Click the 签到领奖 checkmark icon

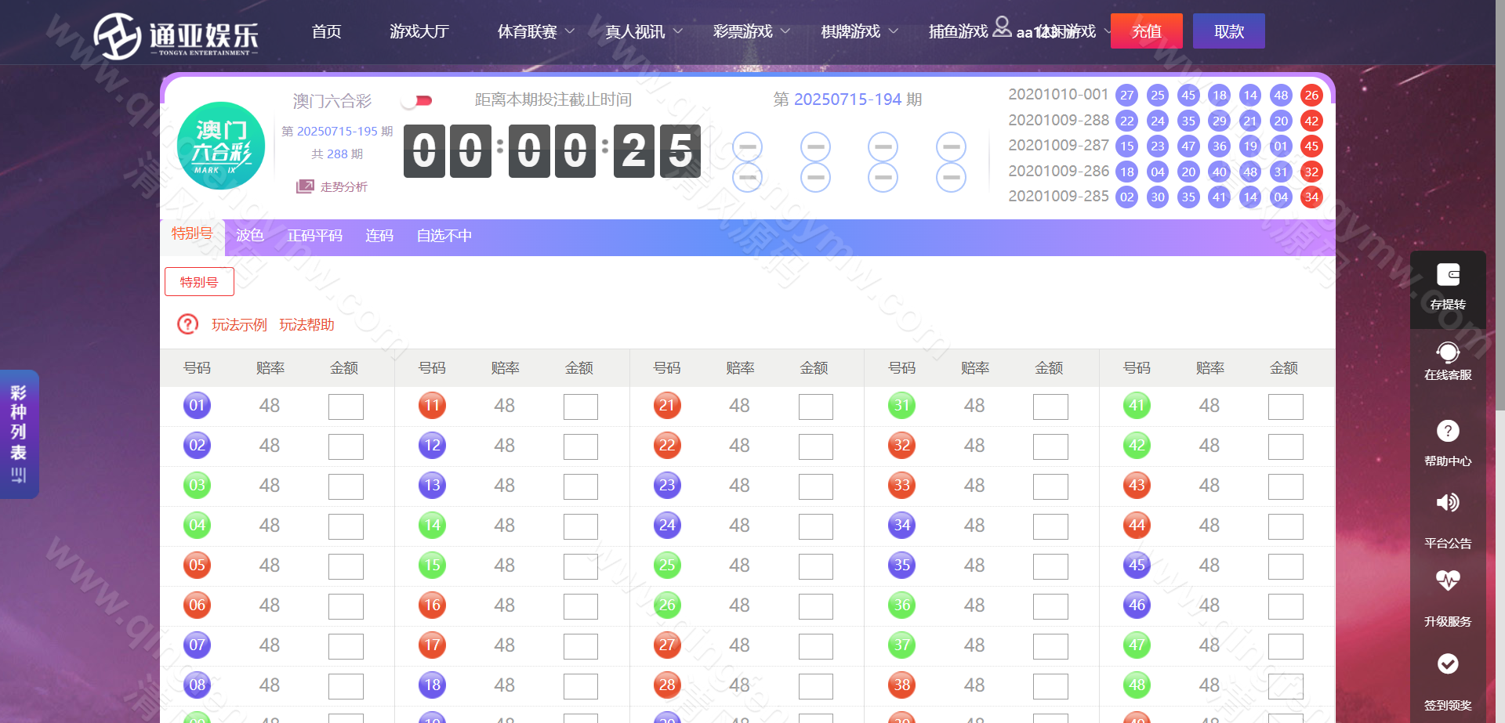[1448, 663]
